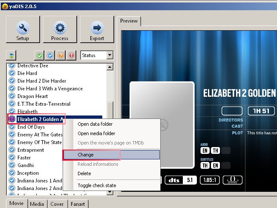Toggle check icon beside Gandhi
The width and height of the screenshot is (277, 208).
pos(12,165)
